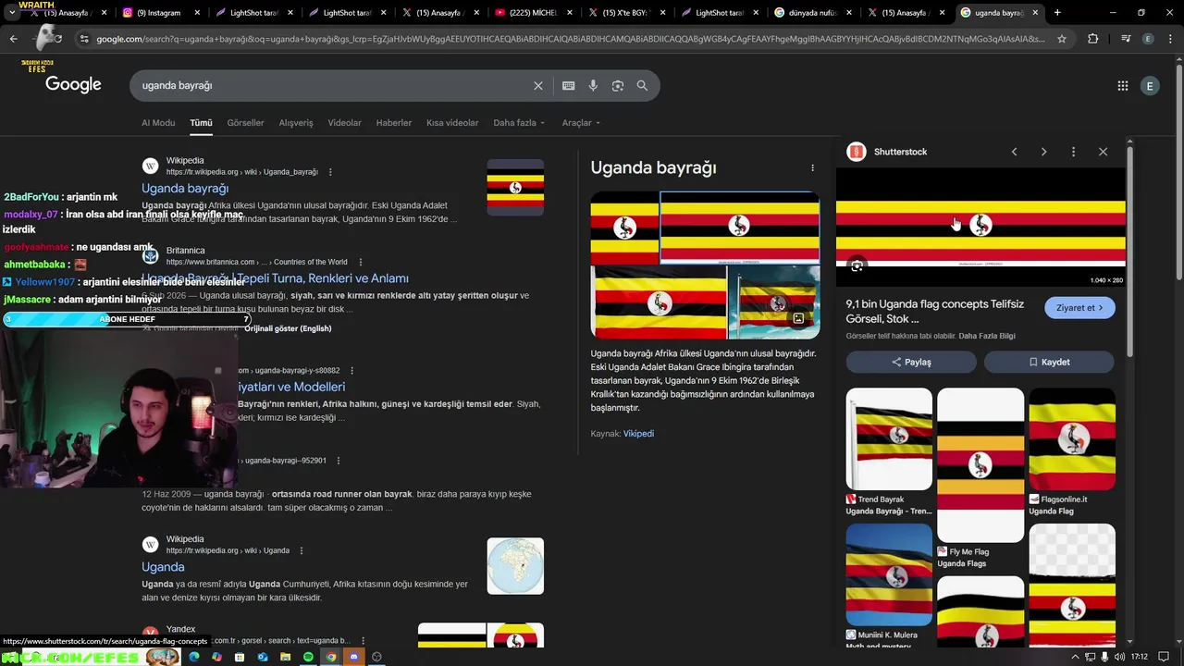Expand the Araçlar tools dropdown
Viewport: 1184px width, 666px height.
point(581,123)
